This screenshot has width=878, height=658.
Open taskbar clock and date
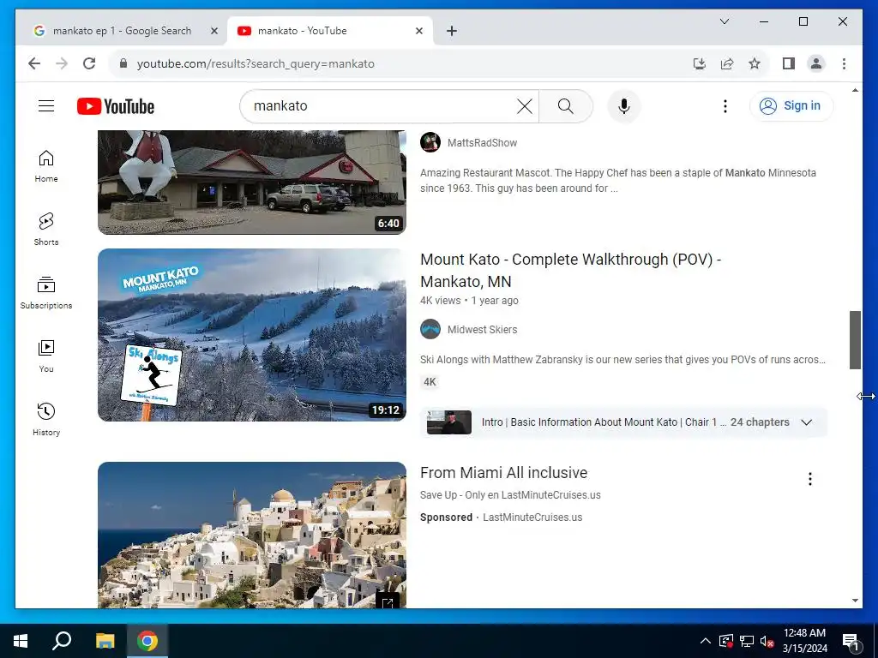pyautogui.click(x=804, y=641)
